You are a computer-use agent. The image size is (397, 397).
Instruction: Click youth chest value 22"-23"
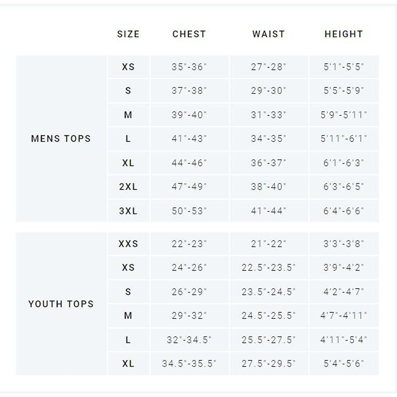[x=189, y=244]
